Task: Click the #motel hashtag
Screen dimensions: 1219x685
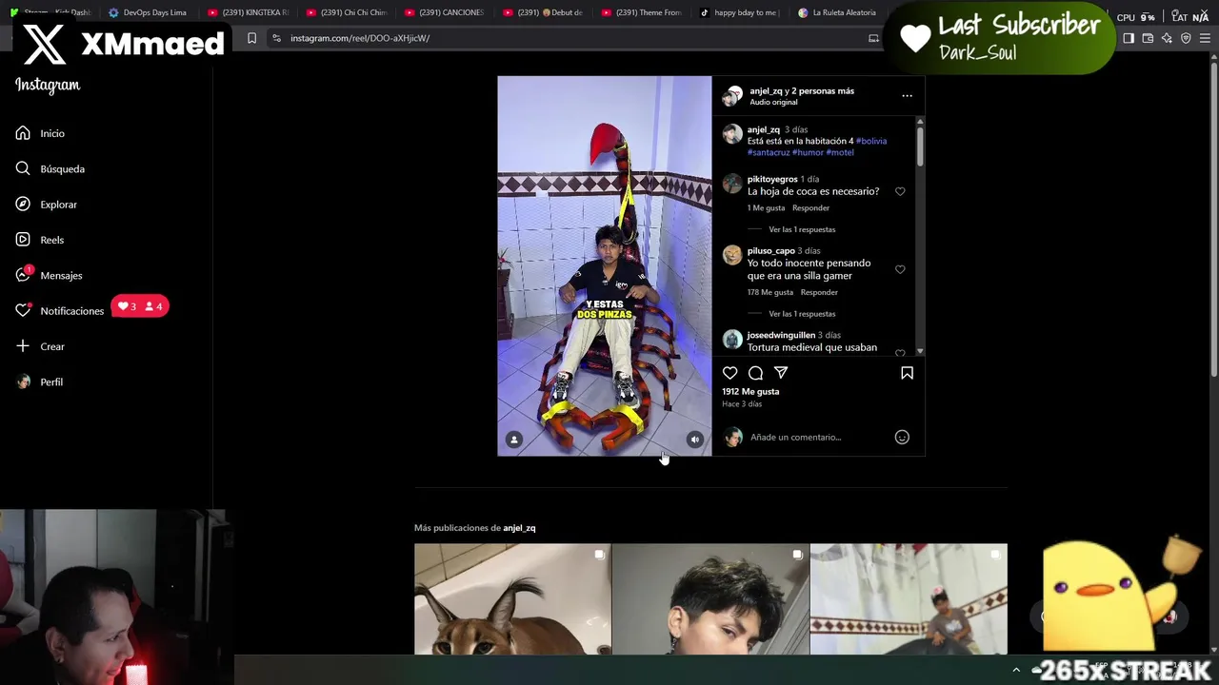Action: click(840, 152)
